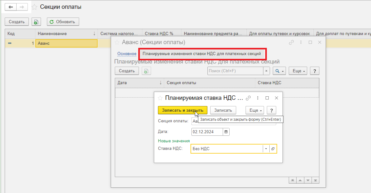Viewport: 371px width, 193px height.
Task: Add Секции оплаты to favorites with star
Action: pyautogui.click(x=34, y=7)
